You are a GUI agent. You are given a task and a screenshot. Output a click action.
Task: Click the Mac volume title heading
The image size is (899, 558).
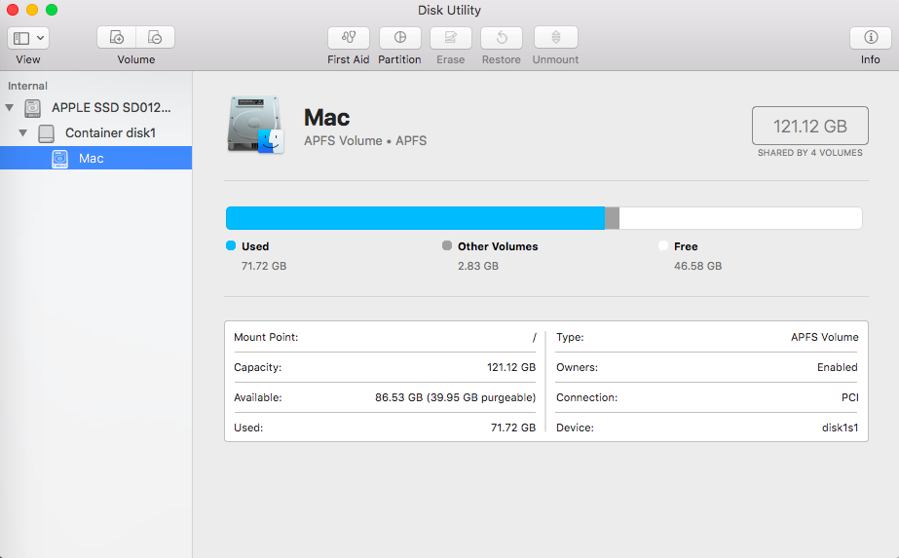327,118
